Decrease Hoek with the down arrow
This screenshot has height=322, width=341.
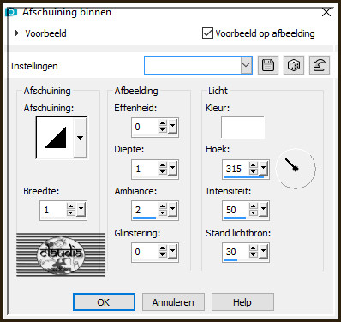254,172
